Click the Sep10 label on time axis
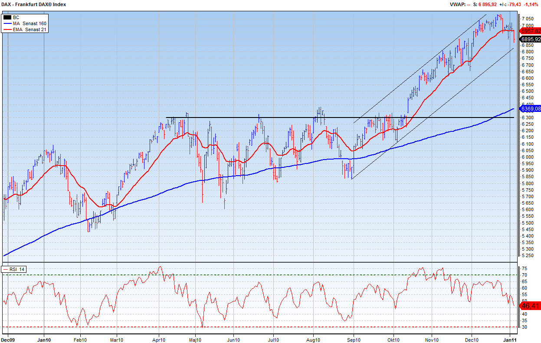 353,340
